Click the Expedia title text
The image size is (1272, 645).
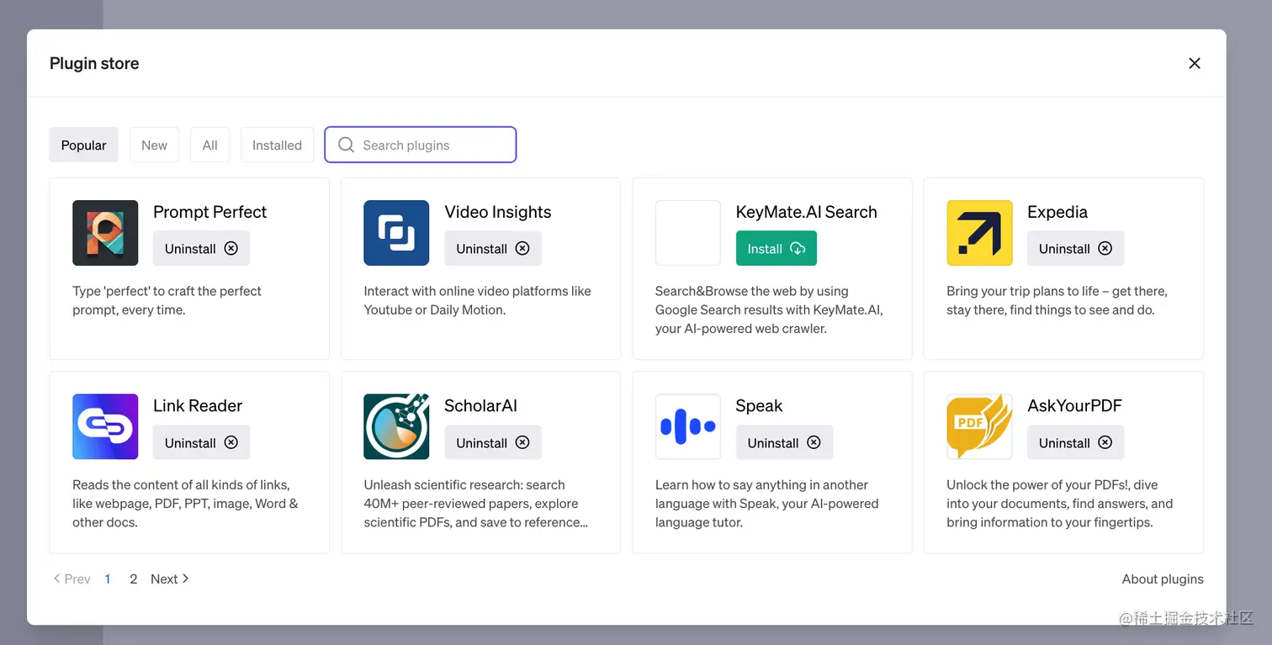(1057, 212)
